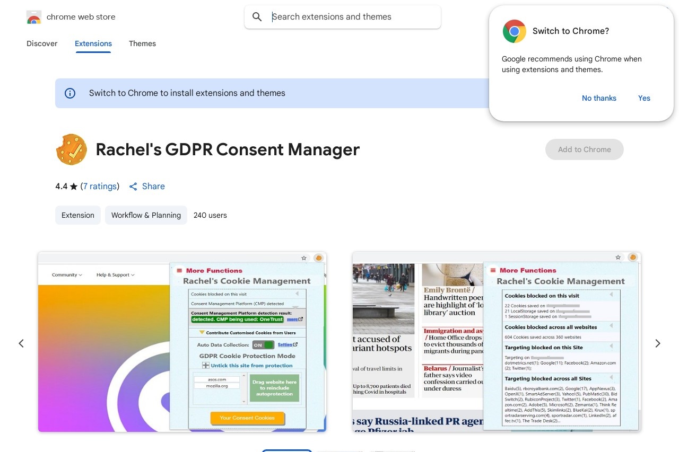Open the Discover tab
Image resolution: width=679 pixels, height=452 pixels.
[x=42, y=43]
